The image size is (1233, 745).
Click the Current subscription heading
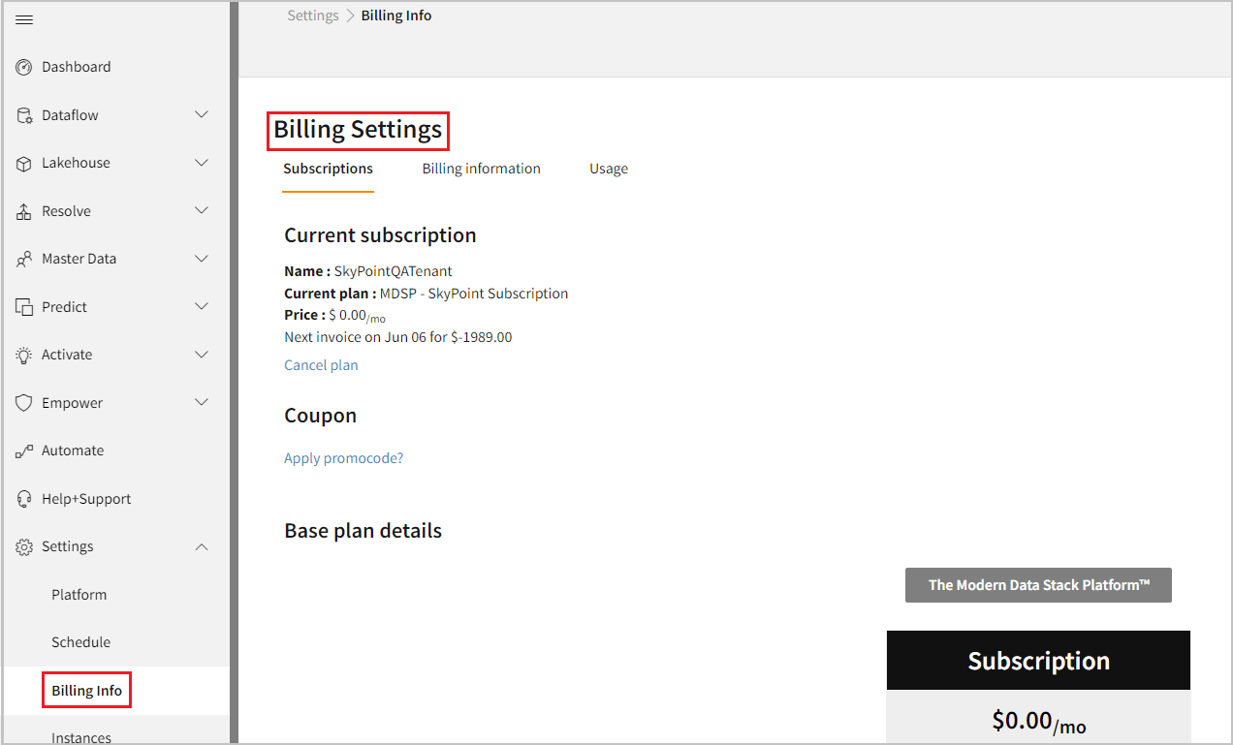[380, 235]
